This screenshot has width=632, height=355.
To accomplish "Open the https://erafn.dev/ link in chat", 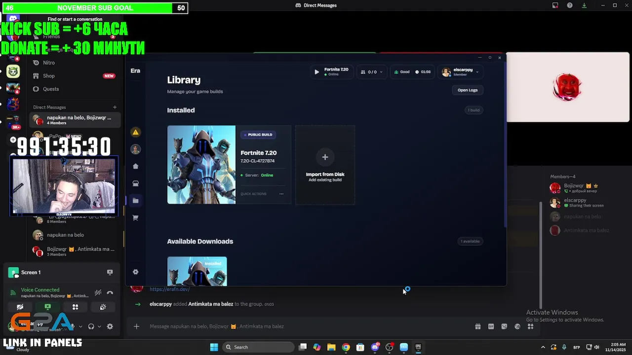I will tap(169, 289).
